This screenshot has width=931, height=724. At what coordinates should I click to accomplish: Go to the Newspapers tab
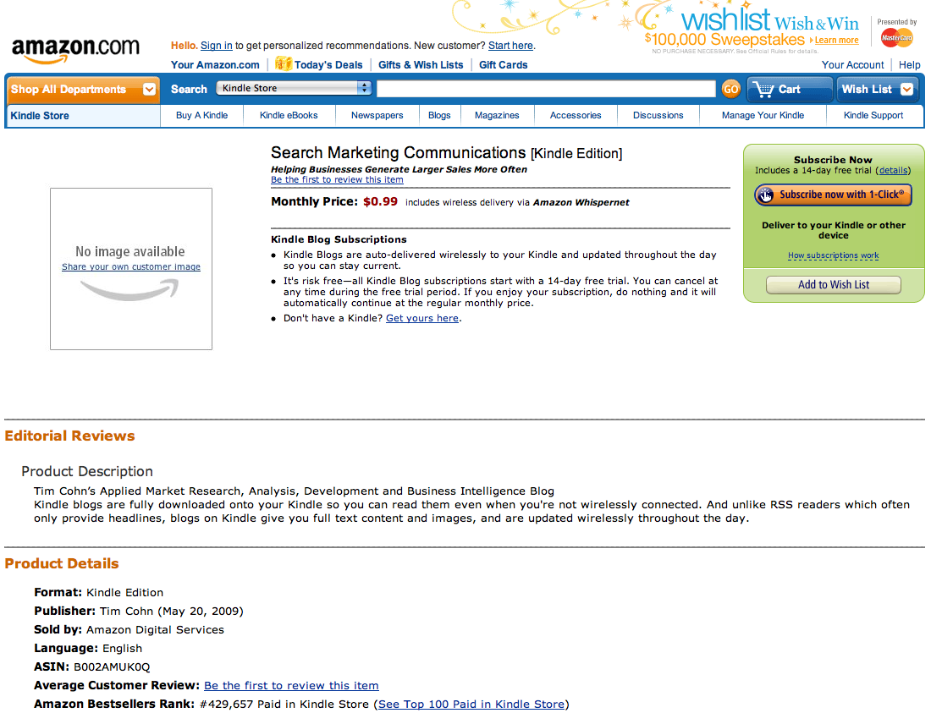pyautogui.click(x=377, y=115)
